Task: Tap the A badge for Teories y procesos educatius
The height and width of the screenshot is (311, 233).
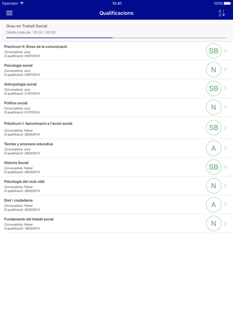Action: tap(214, 148)
